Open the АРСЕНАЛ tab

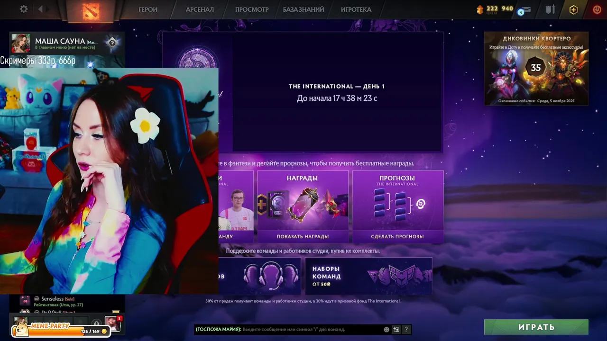[200, 9]
